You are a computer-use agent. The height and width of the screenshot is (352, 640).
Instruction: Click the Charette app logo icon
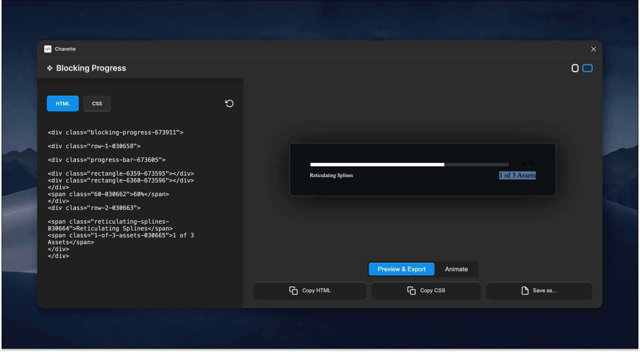pos(48,49)
